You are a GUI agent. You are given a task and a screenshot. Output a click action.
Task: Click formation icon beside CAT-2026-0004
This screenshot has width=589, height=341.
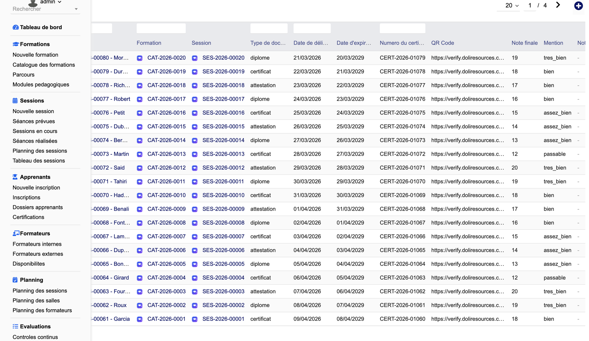point(140,278)
